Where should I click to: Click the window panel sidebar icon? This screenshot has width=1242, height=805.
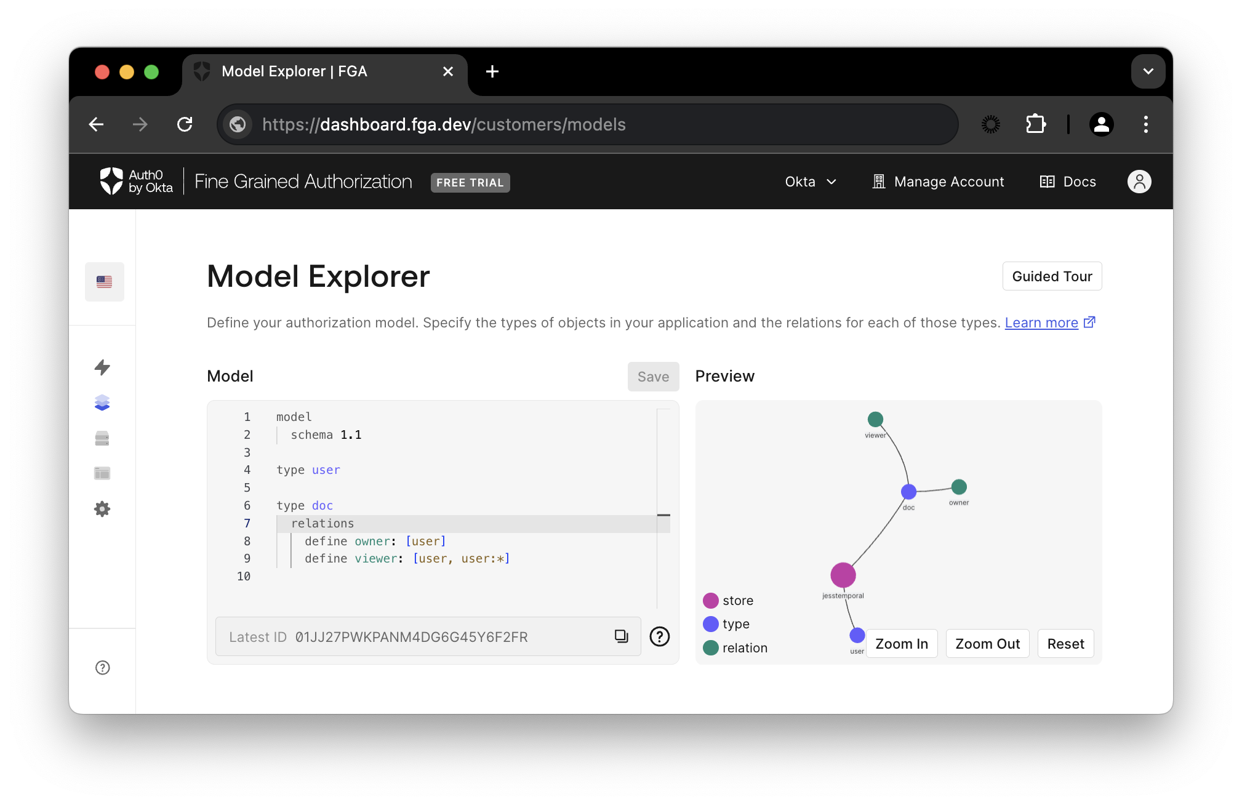[102, 473]
